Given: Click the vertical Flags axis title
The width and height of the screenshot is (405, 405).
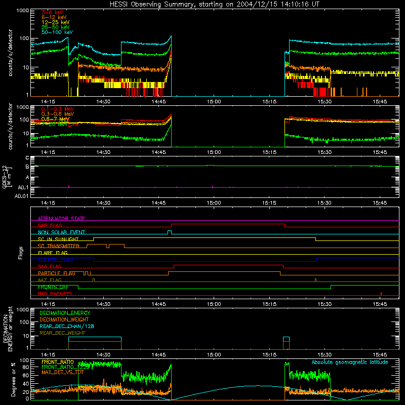Looking at the screenshot, I should [x=20, y=253].
